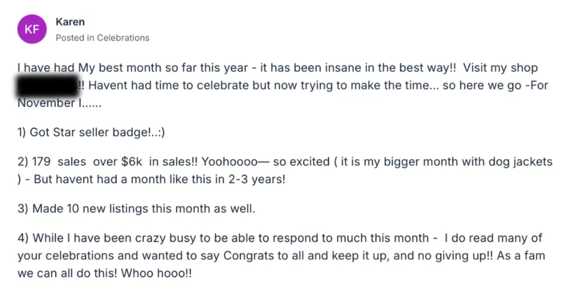The image size is (567, 302).
Task: Select the "Got Star seller badge" line
Action: point(91,133)
